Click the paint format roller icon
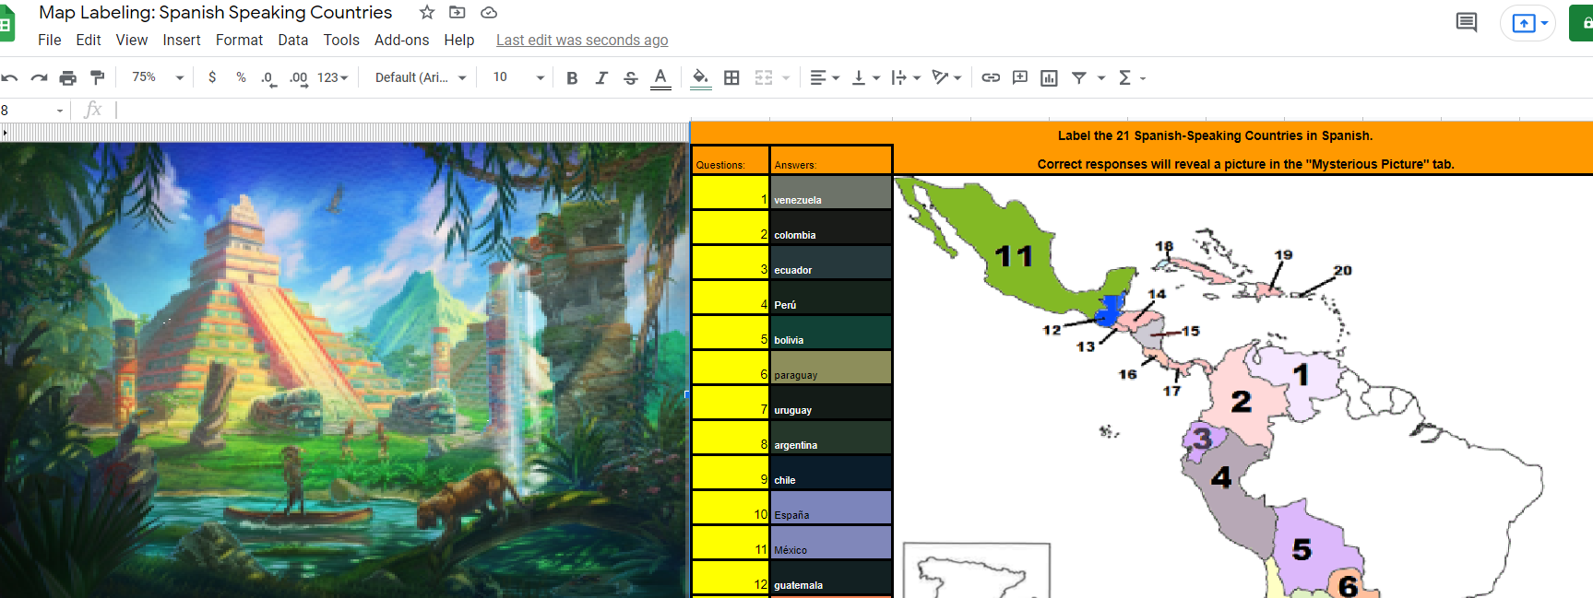The height and width of the screenshot is (598, 1593). [97, 77]
